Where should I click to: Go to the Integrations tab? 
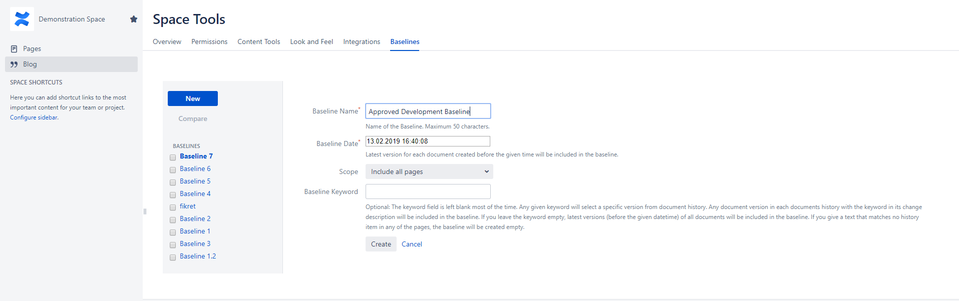pyautogui.click(x=362, y=41)
